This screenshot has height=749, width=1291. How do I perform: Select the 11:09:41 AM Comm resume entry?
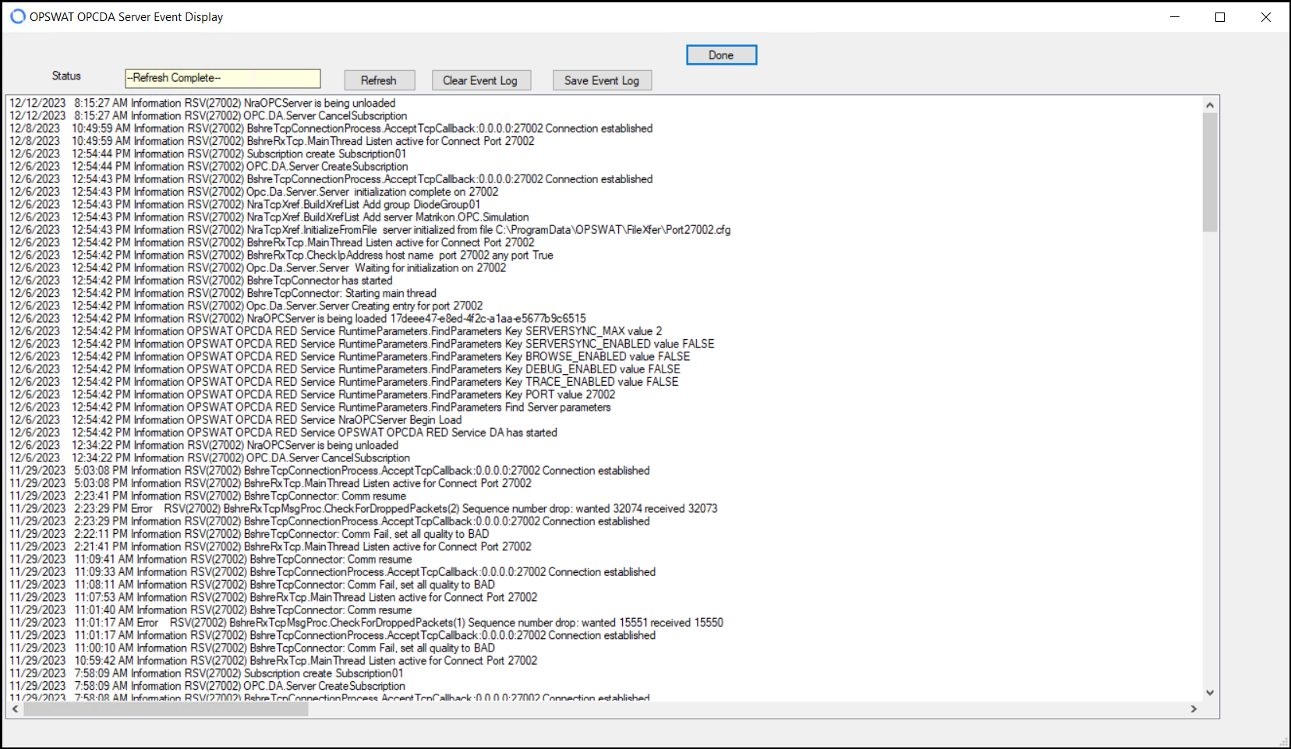pos(210,559)
